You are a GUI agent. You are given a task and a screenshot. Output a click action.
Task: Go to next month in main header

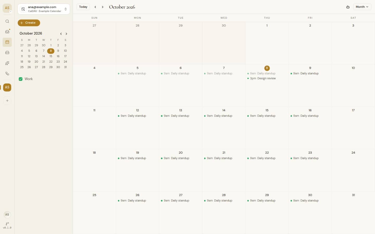click(103, 7)
